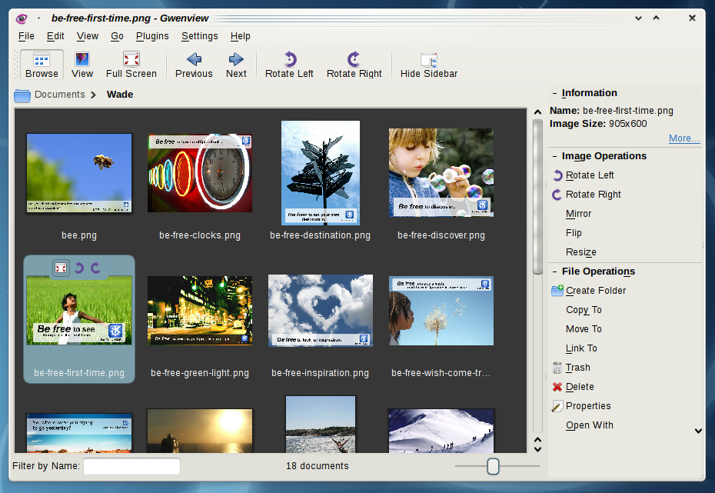Go to the Previous image
Image resolution: width=715 pixels, height=493 pixels.
[194, 65]
